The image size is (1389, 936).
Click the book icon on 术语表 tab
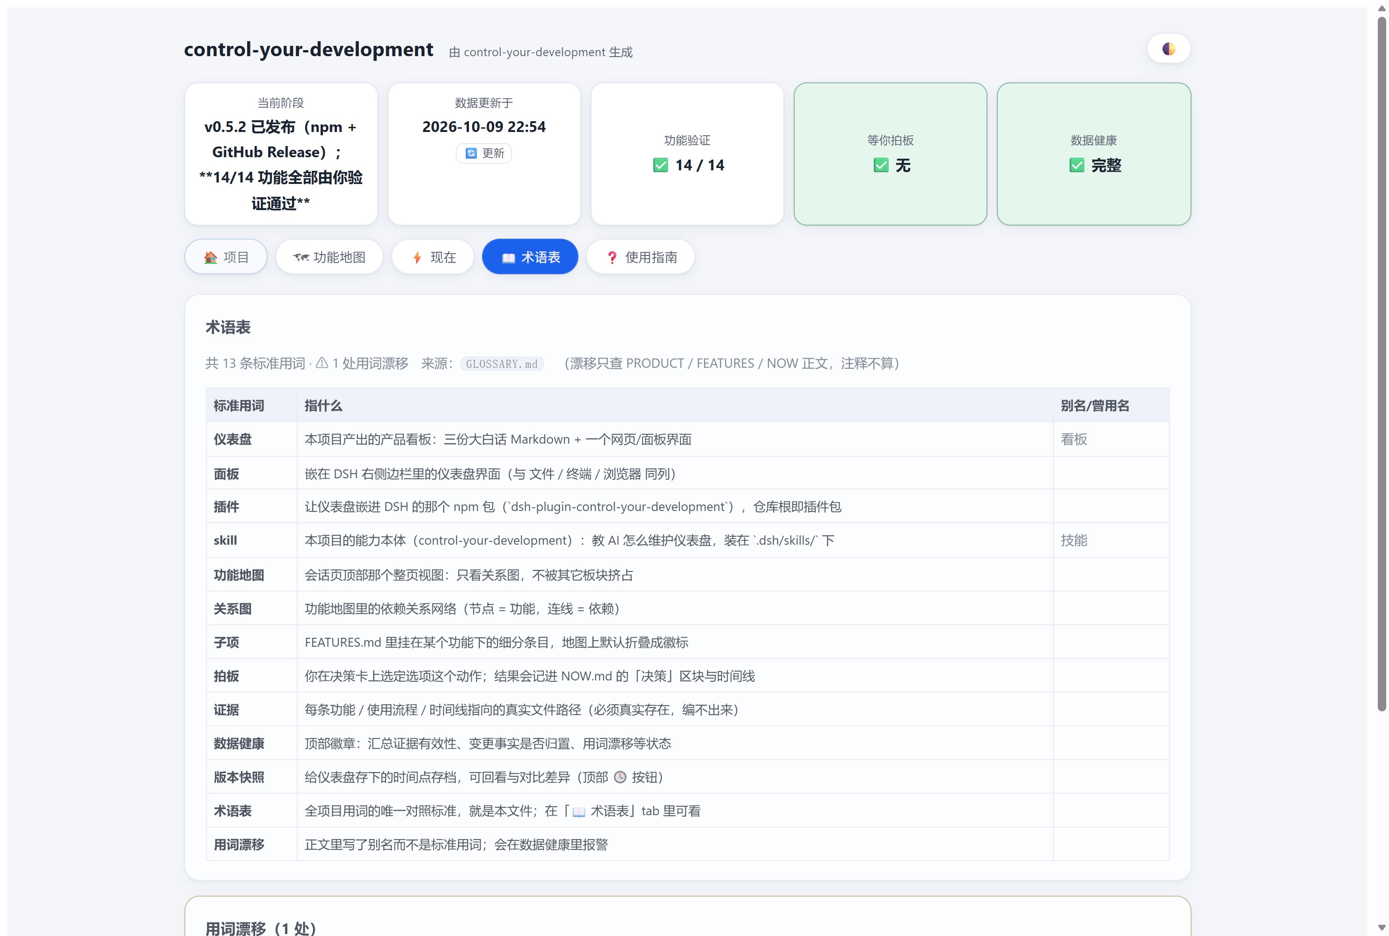tap(509, 258)
